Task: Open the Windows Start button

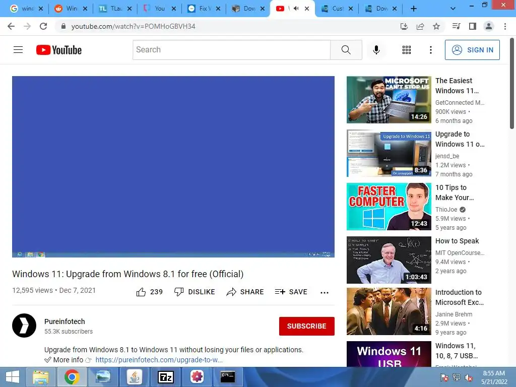Action: pos(12,377)
